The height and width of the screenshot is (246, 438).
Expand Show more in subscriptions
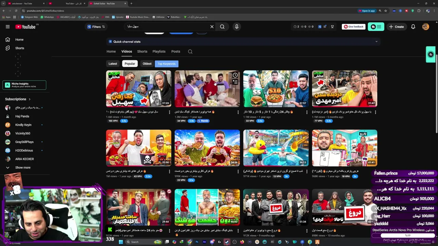23,168
